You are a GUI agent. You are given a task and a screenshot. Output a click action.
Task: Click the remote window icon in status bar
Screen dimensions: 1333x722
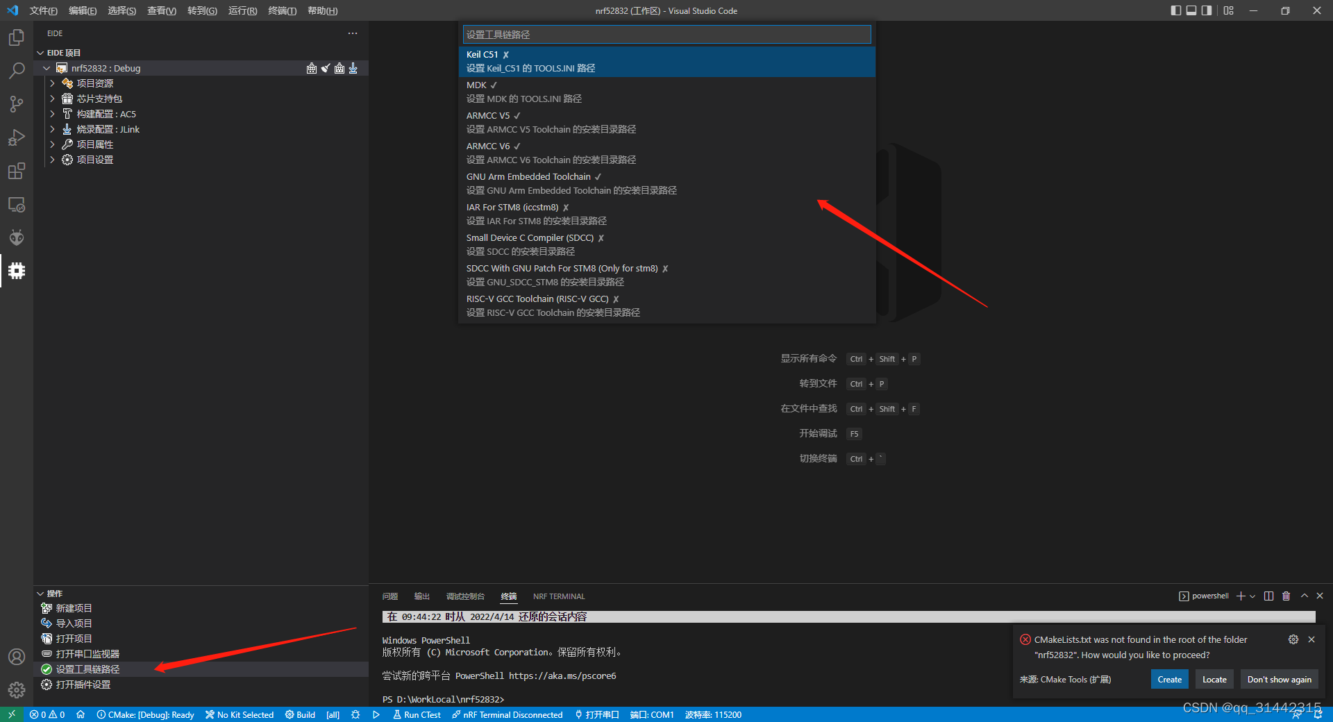click(x=12, y=714)
